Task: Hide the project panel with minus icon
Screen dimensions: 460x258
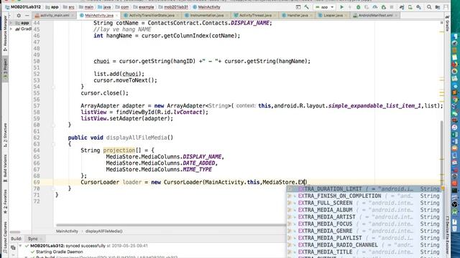Action: click(x=27, y=16)
